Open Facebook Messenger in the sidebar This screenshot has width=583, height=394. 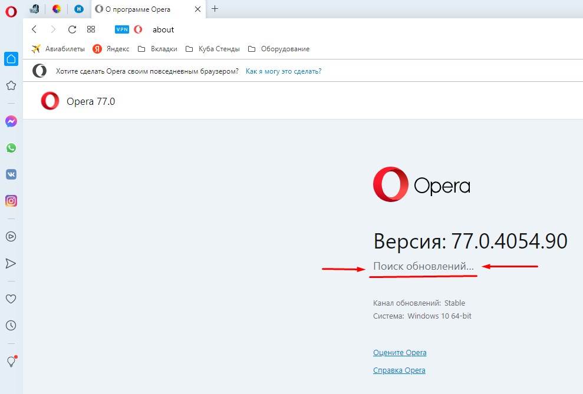pos(11,121)
